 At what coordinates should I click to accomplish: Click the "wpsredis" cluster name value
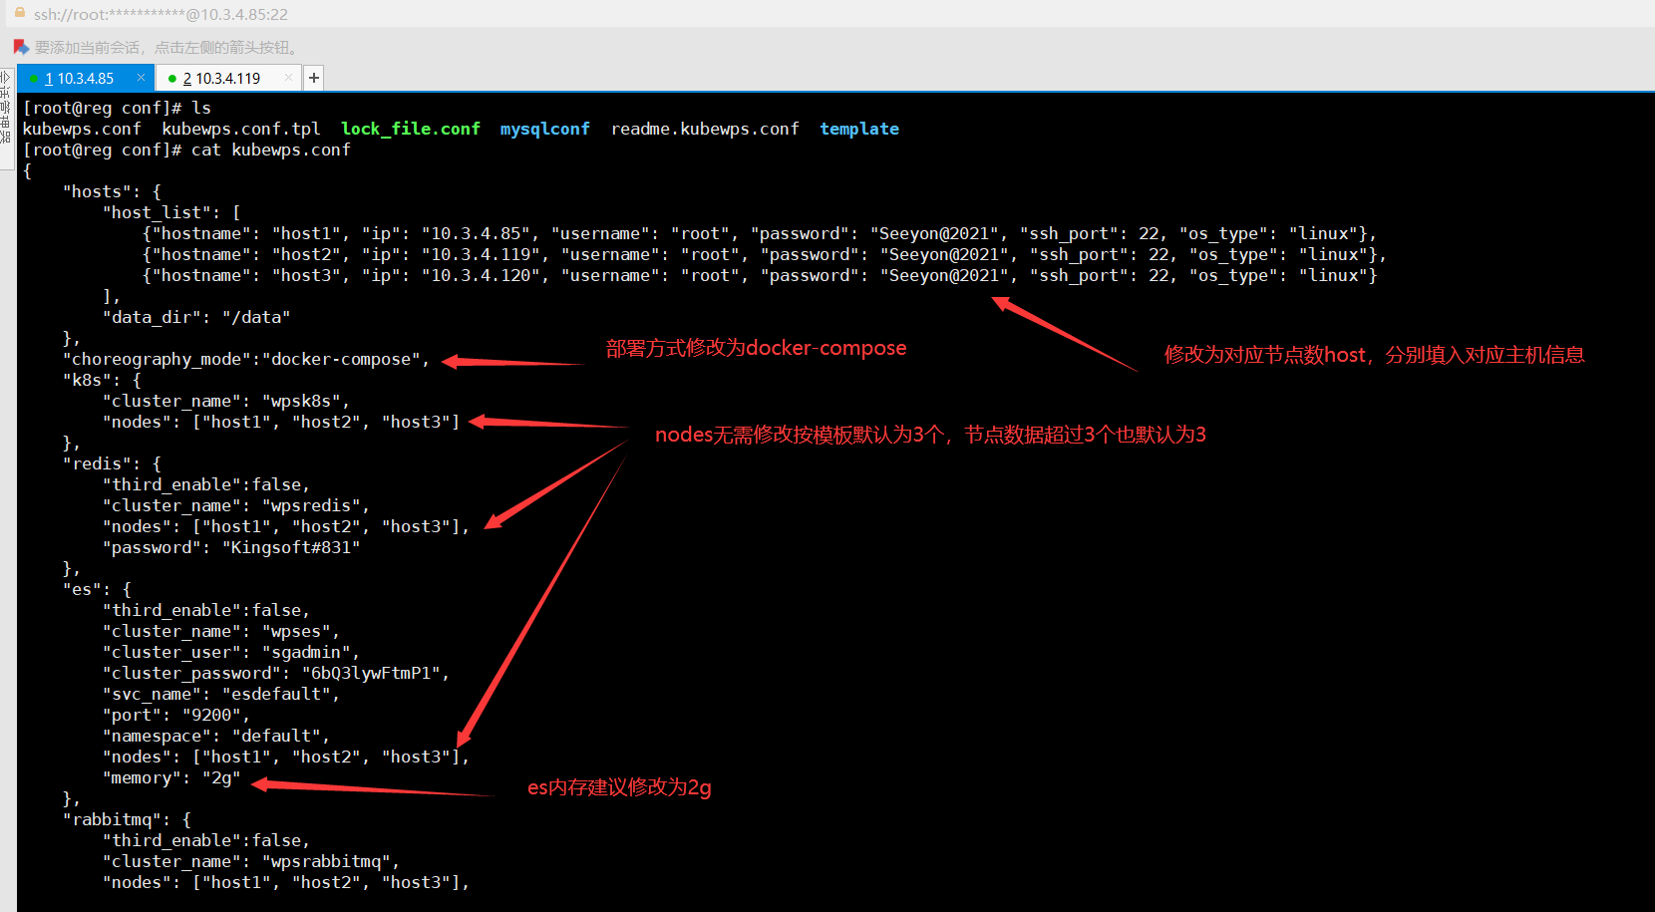pos(311,505)
